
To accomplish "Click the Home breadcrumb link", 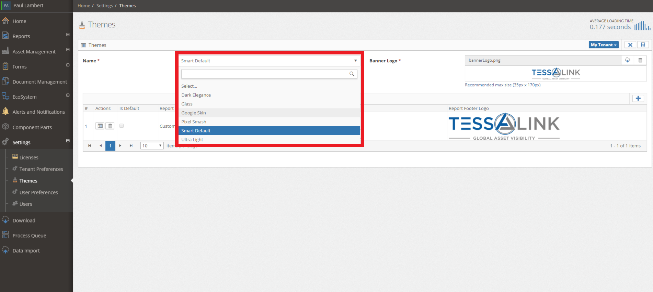I will pos(84,6).
